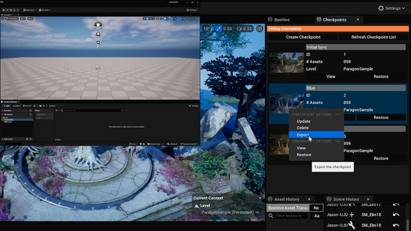Click the Lit view mode button
The width and height of the screenshot is (411, 231).
(x=23, y=18)
